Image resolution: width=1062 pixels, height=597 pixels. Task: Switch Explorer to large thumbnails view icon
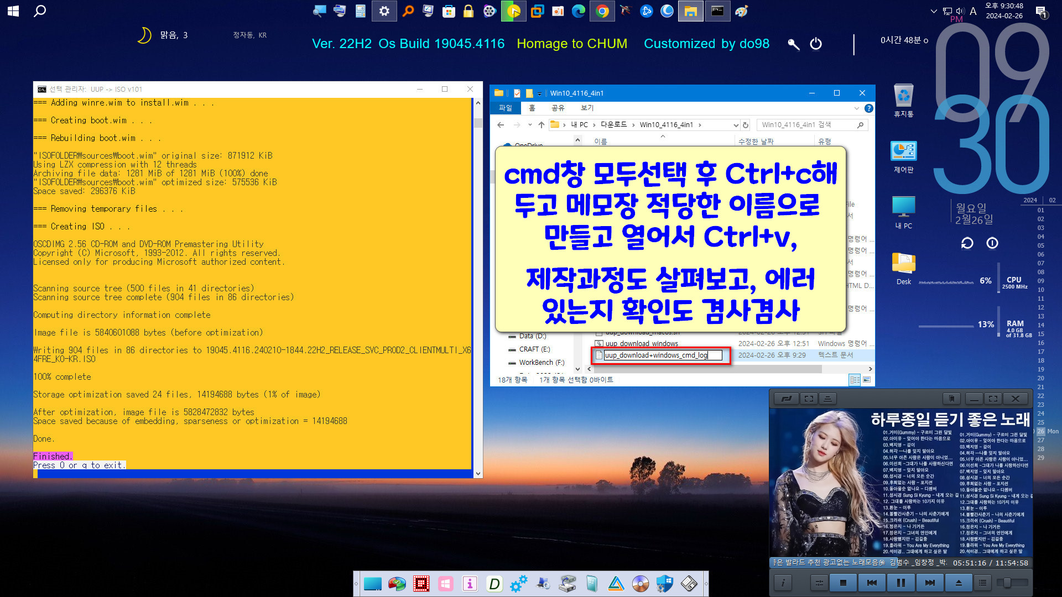[x=867, y=380]
